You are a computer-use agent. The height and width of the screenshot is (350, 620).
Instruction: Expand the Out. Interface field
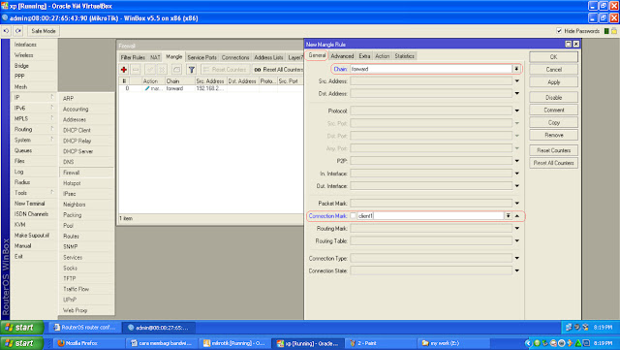click(x=516, y=186)
